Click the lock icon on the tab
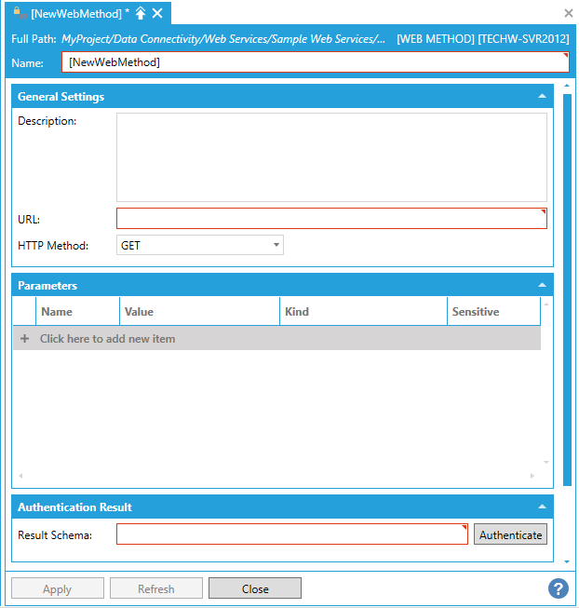The height and width of the screenshot is (608, 579). pyautogui.click(x=19, y=12)
